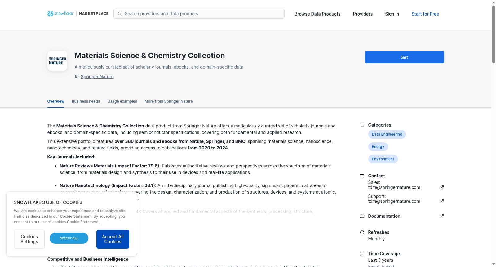Click the Materials Science & Chemistry Collection title

pyautogui.click(x=150, y=56)
